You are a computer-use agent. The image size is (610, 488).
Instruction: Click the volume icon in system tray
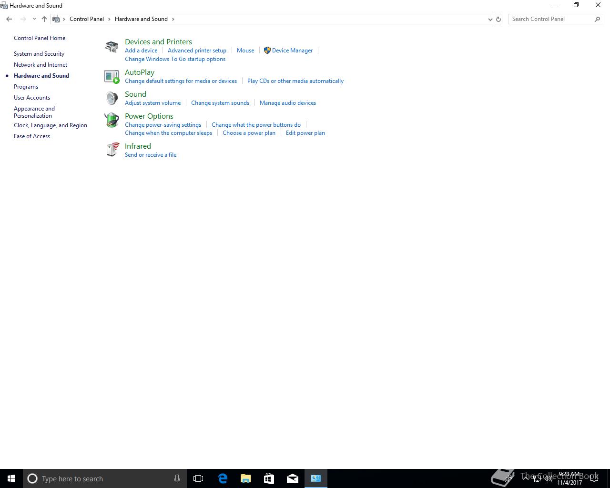coord(549,478)
